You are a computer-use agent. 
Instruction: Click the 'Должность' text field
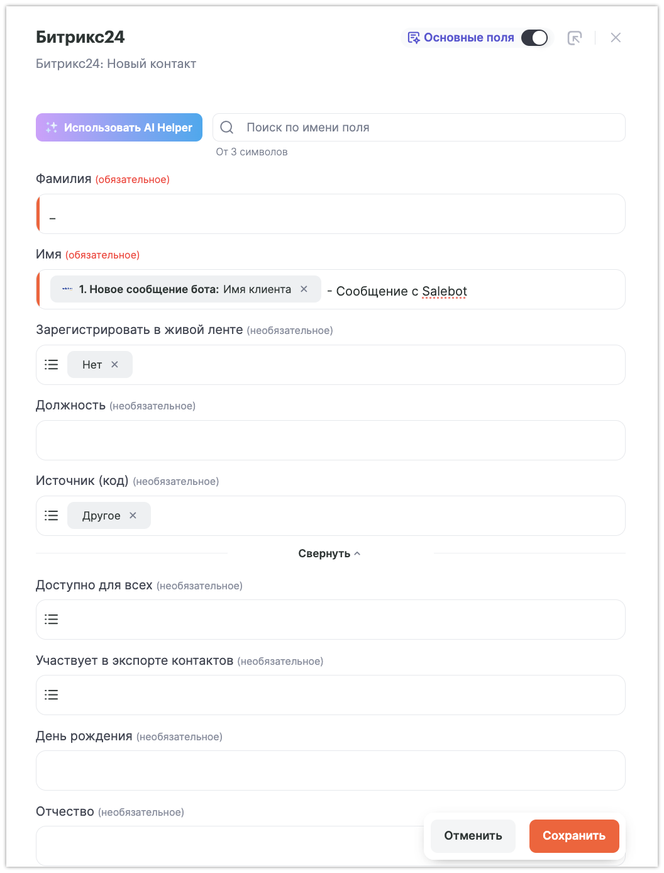[331, 440]
